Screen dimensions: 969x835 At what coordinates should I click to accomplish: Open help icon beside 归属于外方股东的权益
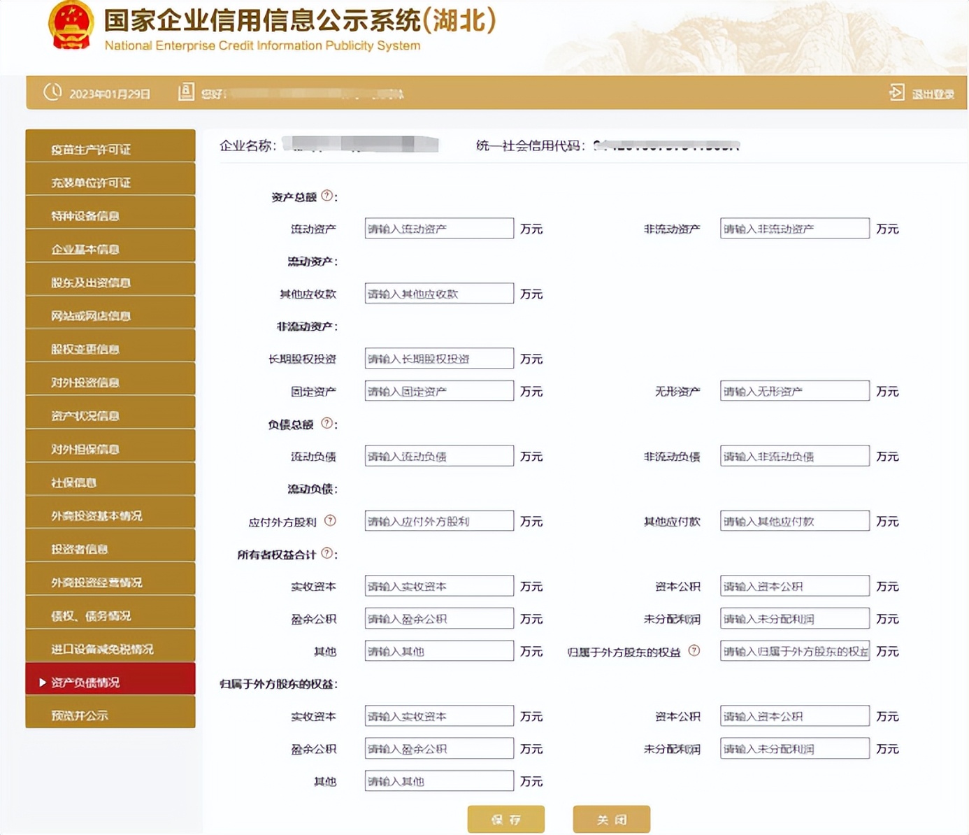694,650
